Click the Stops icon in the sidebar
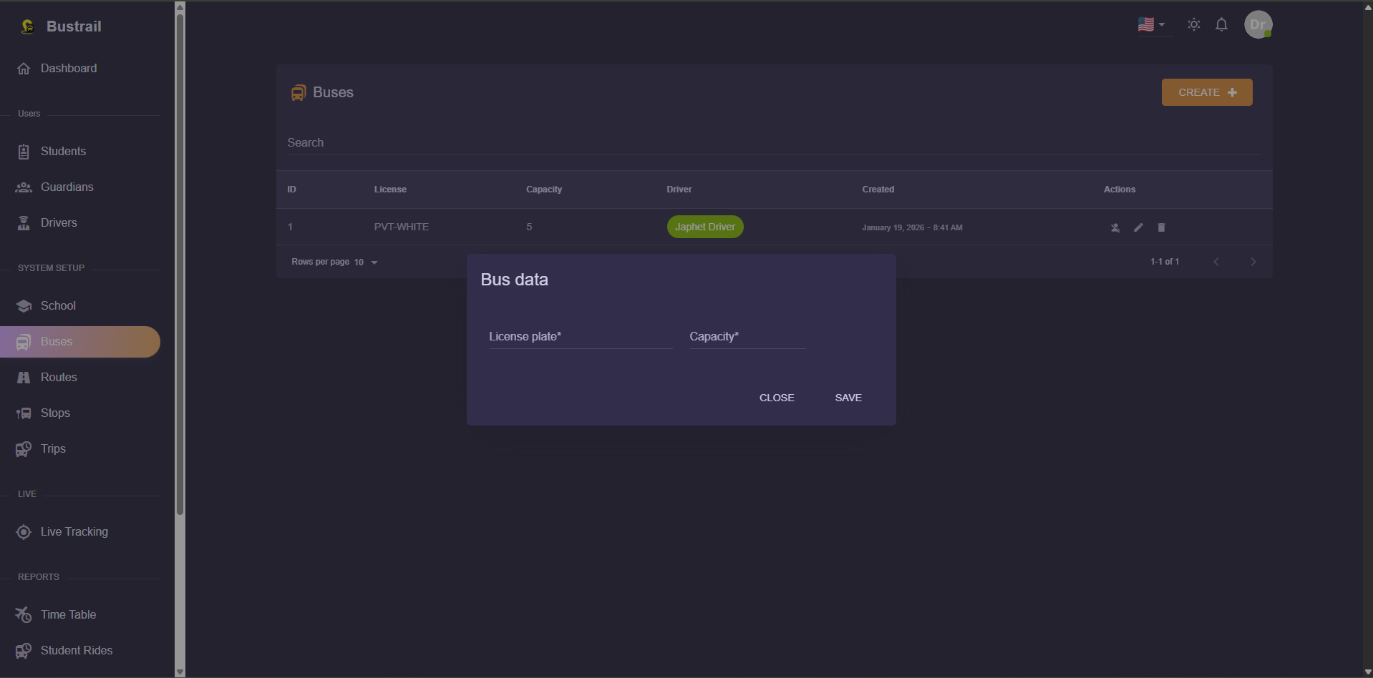Image resolution: width=1373 pixels, height=678 pixels. tap(24, 413)
